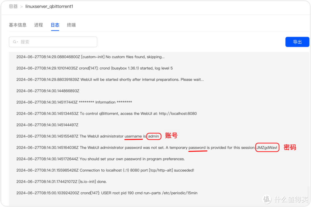Click the search magnifier icon

(15, 42)
